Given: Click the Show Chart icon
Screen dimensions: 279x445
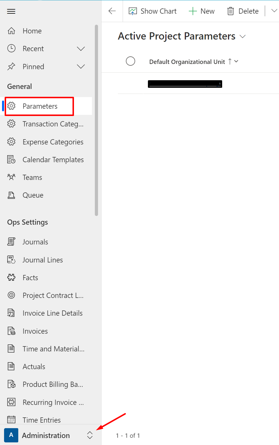Looking at the screenshot, I should pos(133,11).
